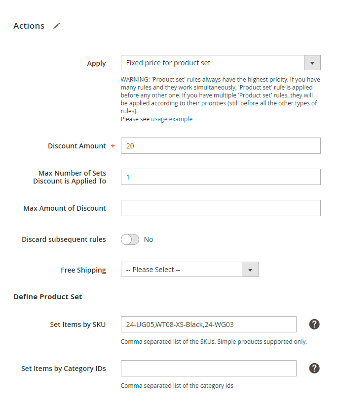Focus the Set Items by Category IDs field
Image resolution: width=338 pixels, height=418 pixels.
(208, 369)
